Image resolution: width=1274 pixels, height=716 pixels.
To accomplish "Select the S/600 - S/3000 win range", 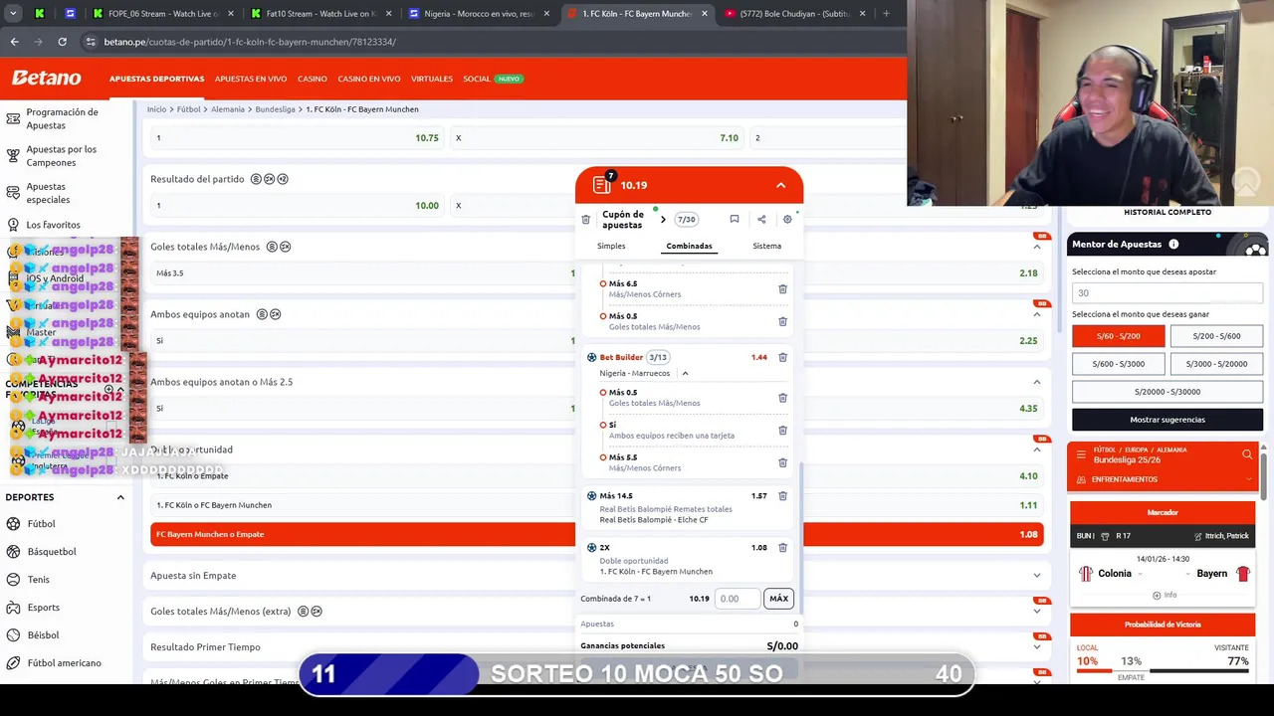I will 1118,364.
